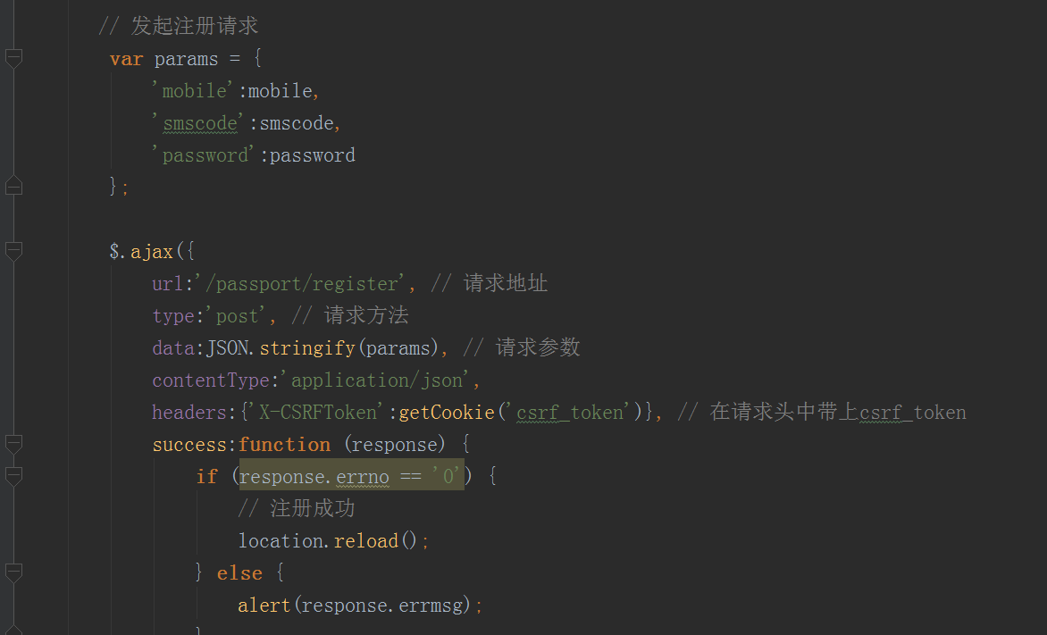Screen dimensions: 1047x635
Task: Place the cursor on the highlighted response.errno == '0' expression
Action: [x=350, y=476]
